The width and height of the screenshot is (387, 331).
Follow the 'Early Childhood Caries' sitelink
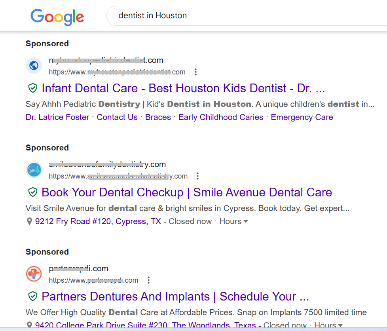point(221,117)
